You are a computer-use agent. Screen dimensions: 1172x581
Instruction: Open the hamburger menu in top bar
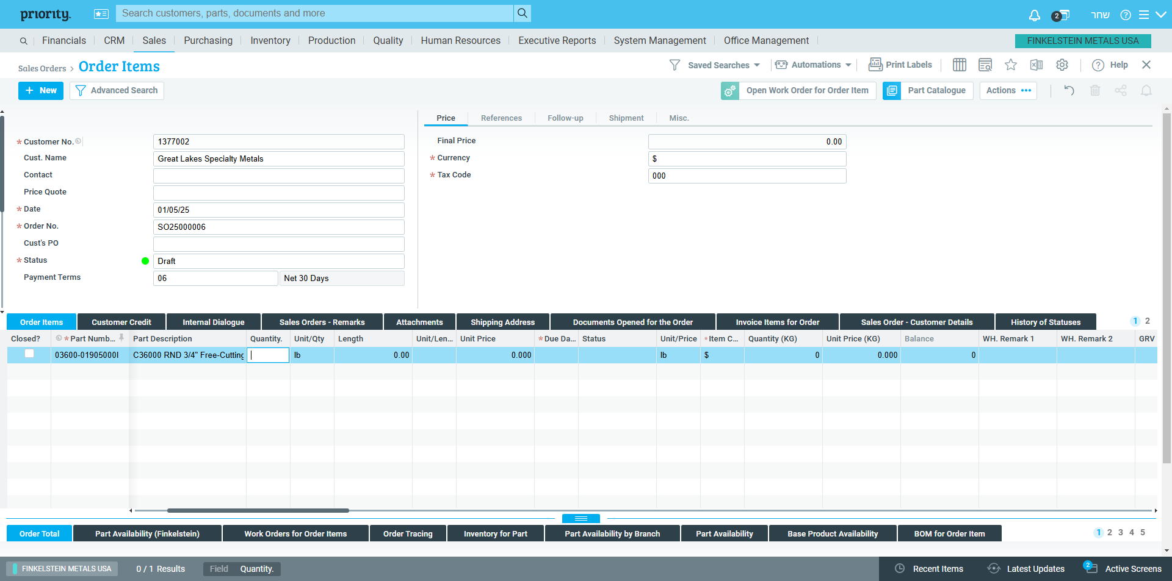pos(1144,15)
